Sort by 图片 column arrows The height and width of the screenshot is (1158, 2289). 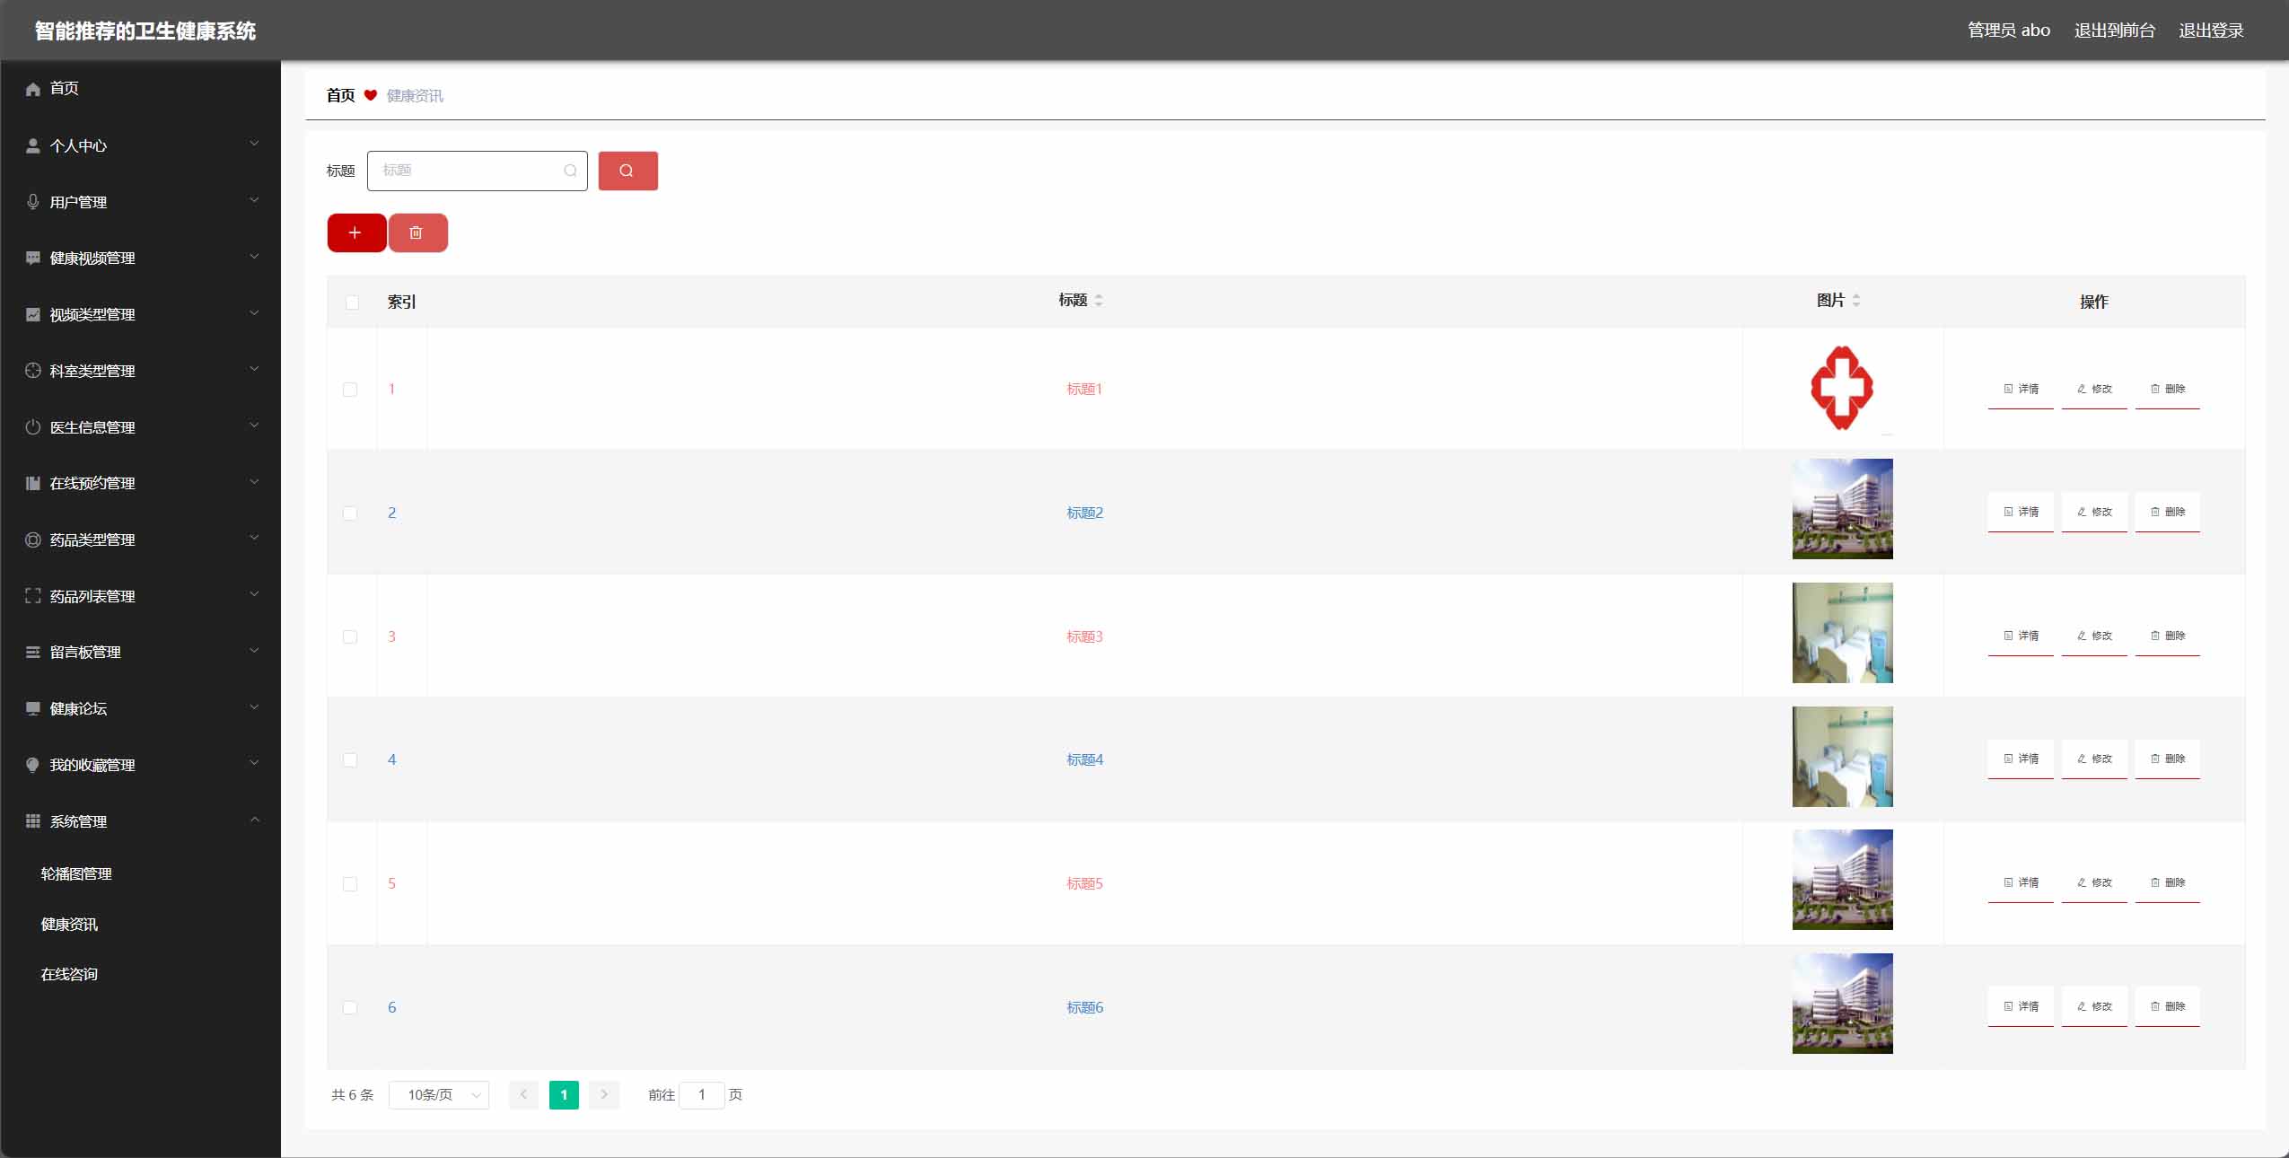coord(1856,301)
